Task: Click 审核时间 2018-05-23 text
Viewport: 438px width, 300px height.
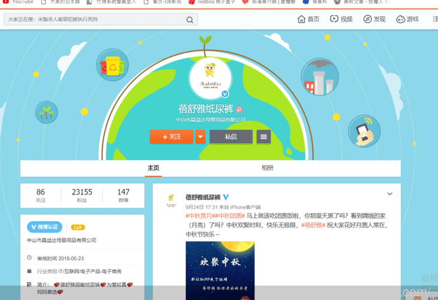Action: click(x=61, y=259)
